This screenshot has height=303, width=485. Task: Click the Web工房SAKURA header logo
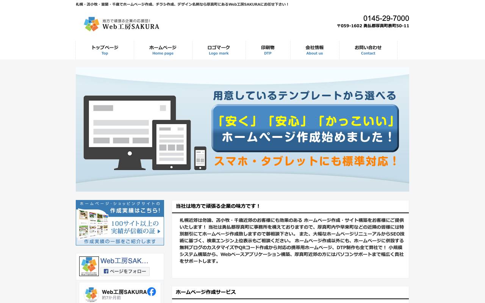[121, 24]
